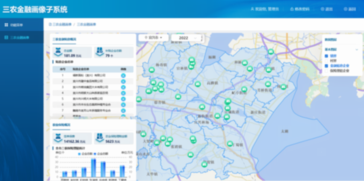
Task: Click the portrait icon for company row 5
Action: pyautogui.click(x=123, y=99)
